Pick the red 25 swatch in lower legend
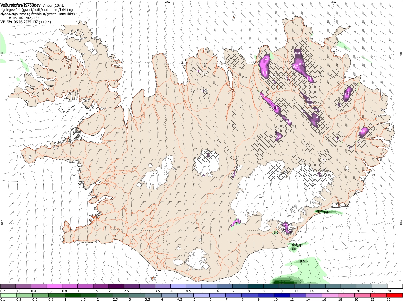This screenshot has width=403, height=302. [379, 295]
